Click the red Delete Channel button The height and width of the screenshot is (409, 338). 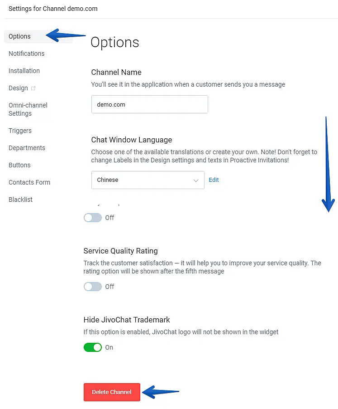(112, 392)
